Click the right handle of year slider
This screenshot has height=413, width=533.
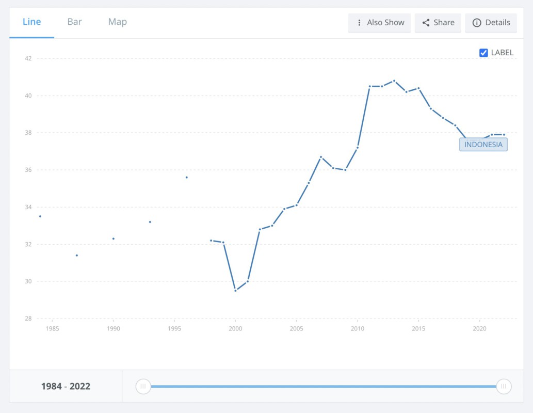(x=504, y=386)
